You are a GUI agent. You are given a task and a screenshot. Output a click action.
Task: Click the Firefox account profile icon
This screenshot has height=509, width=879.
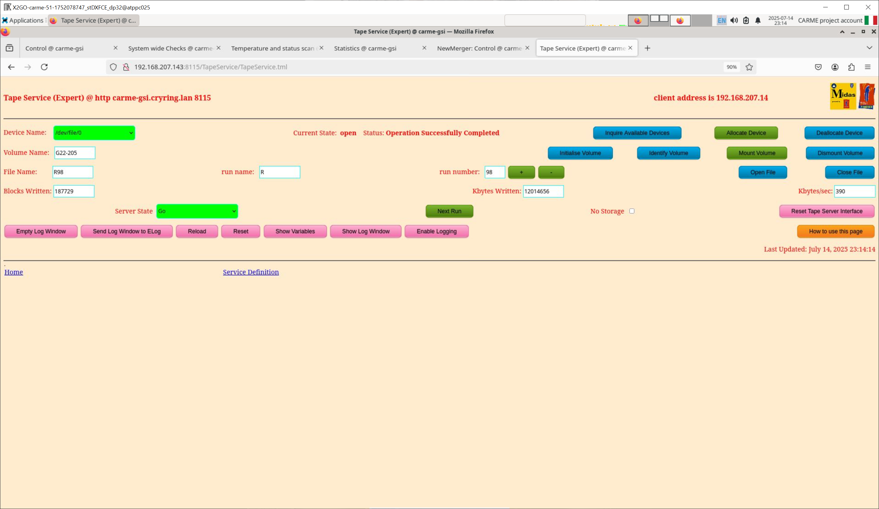[x=835, y=67]
